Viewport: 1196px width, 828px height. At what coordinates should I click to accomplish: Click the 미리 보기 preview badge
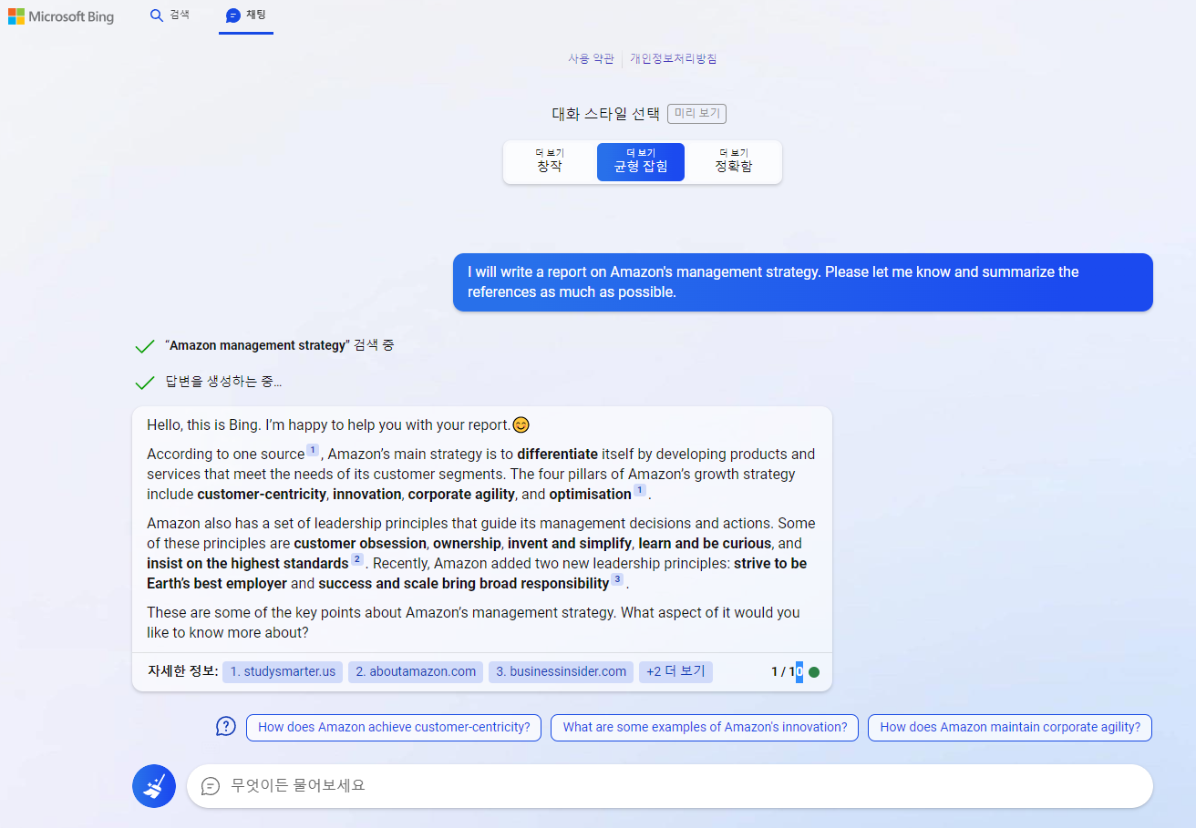click(696, 114)
